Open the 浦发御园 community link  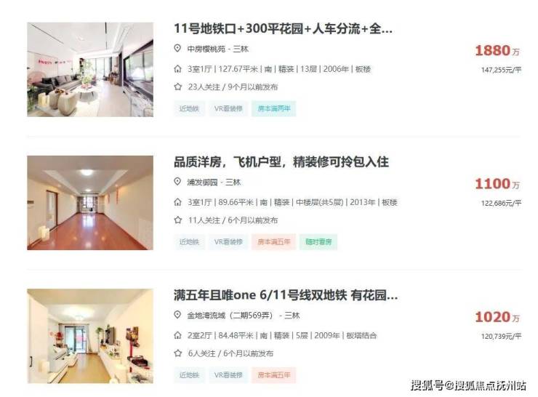tap(202, 183)
